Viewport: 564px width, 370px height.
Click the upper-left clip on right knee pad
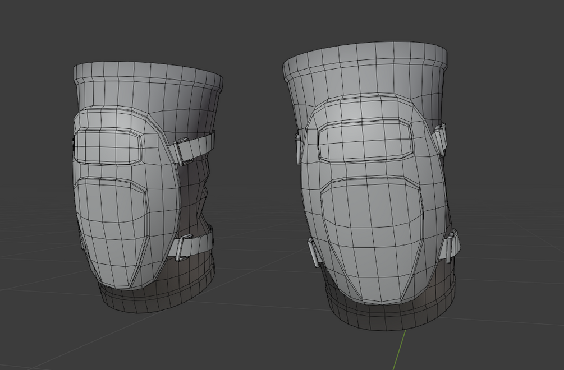pyautogui.click(x=299, y=149)
